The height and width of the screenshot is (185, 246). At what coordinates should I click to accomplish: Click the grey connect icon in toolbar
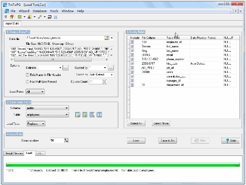[6, 17]
